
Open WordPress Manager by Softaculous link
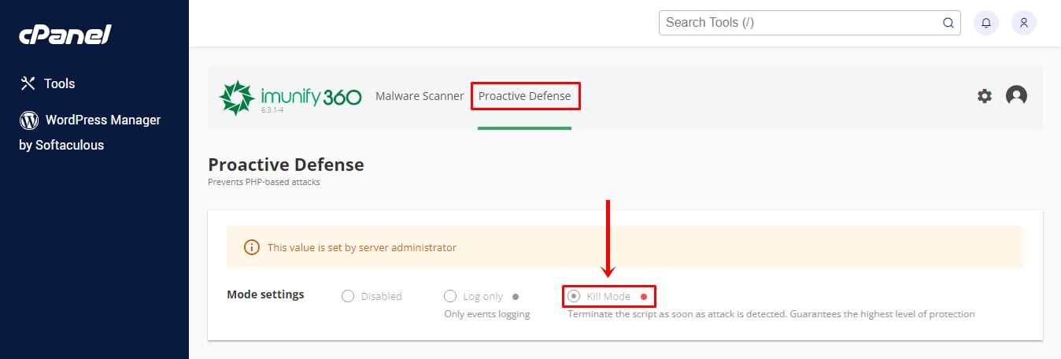coord(102,120)
